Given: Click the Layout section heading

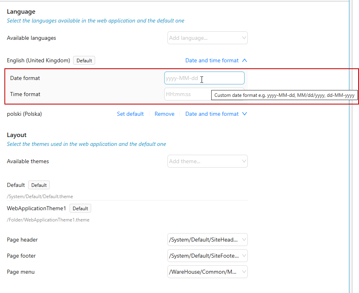Looking at the screenshot, I should pos(17,135).
